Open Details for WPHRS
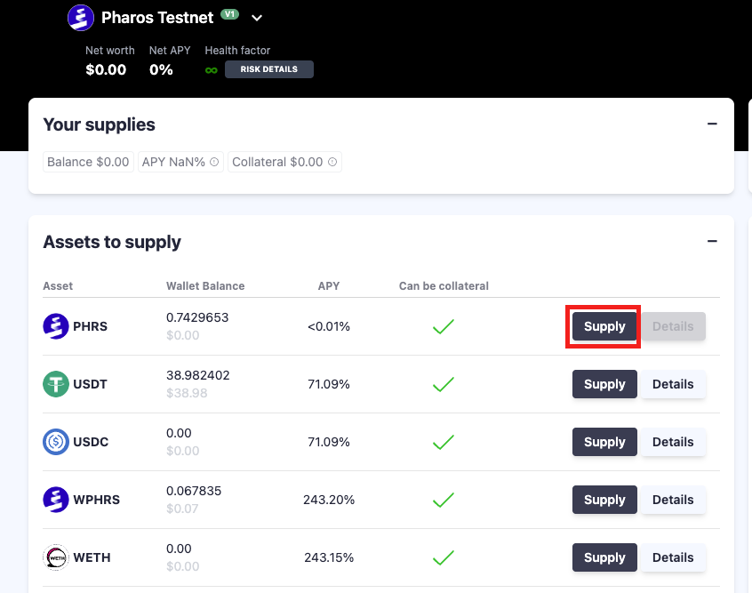 point(673,500)
